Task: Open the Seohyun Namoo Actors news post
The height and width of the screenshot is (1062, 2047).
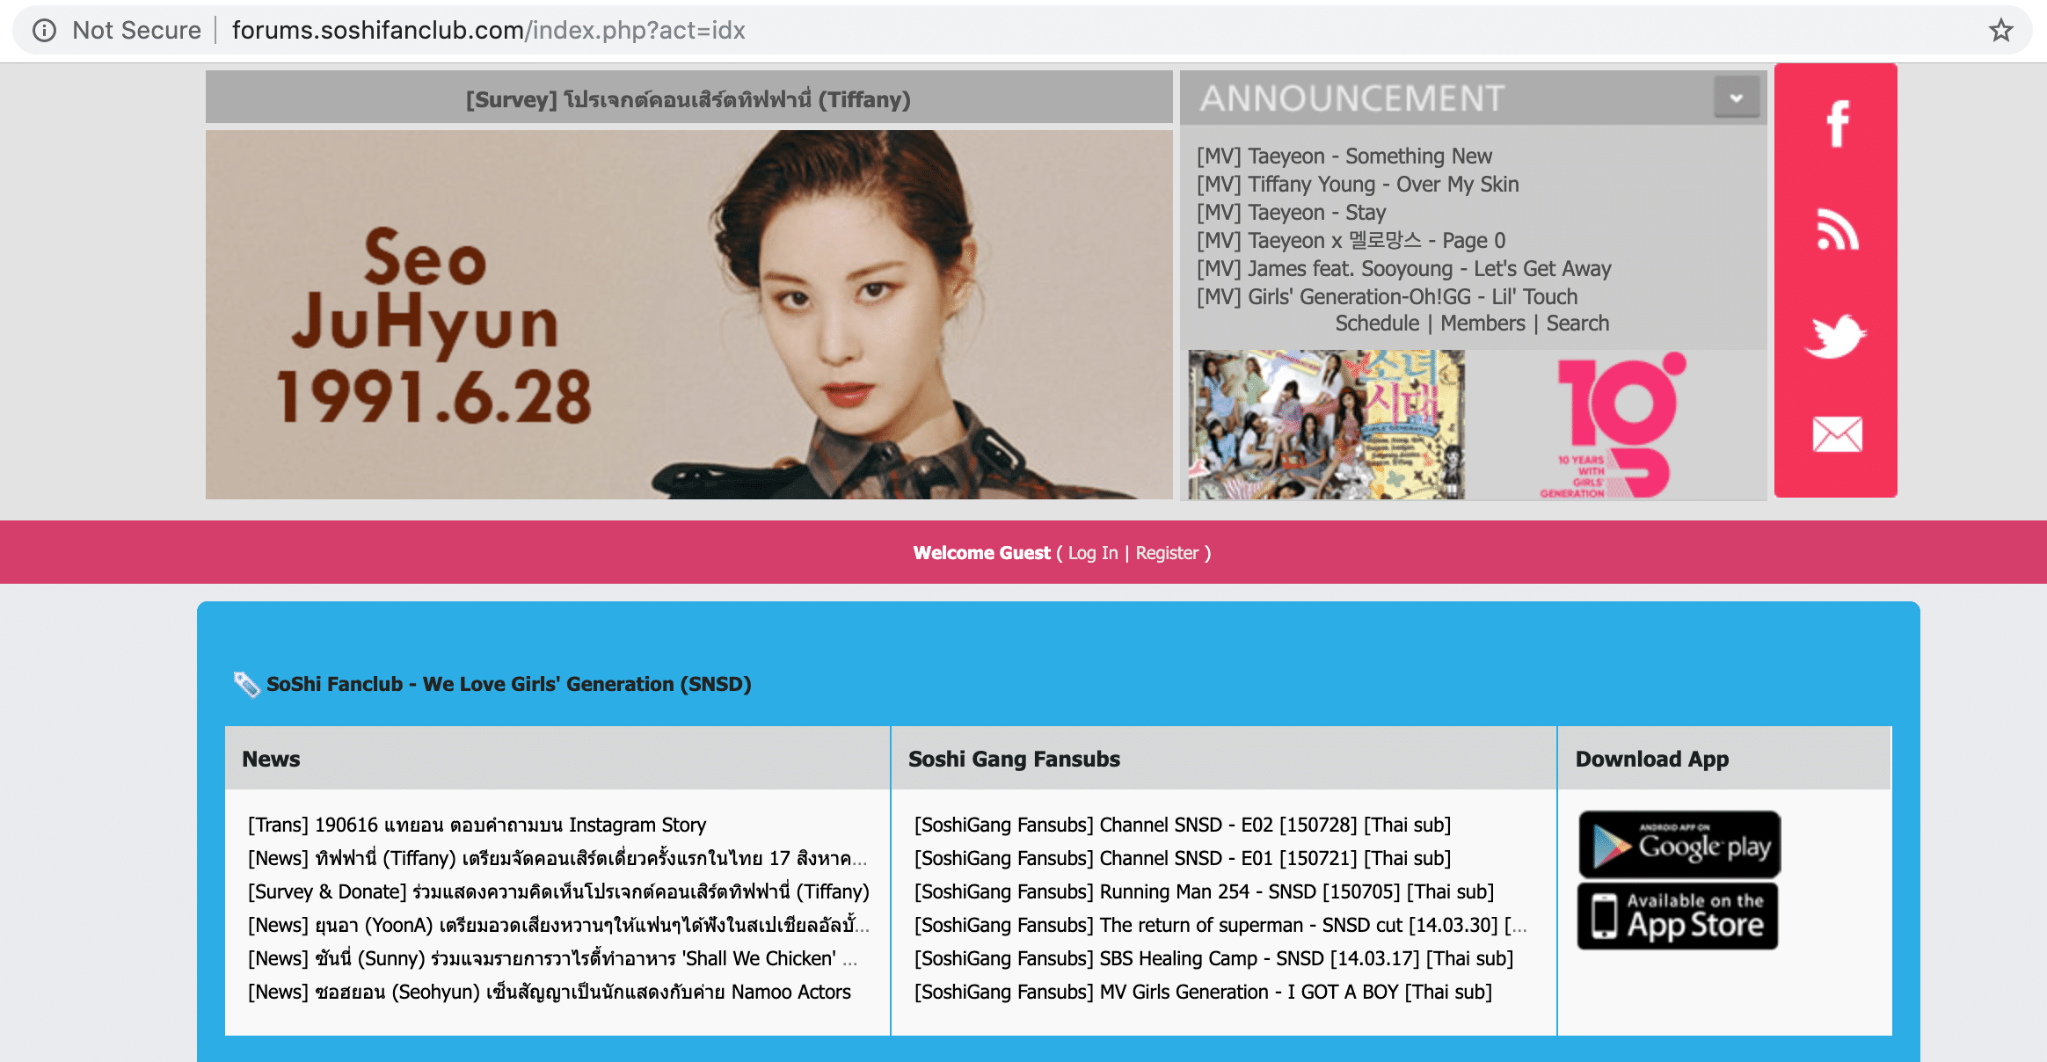Action: click(x=550, y=992)
